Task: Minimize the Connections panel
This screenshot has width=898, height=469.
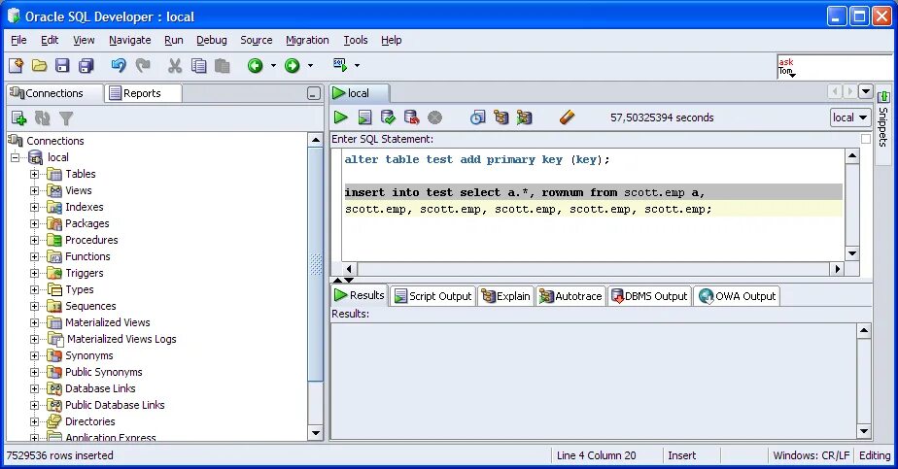Action: click(313, 93)
